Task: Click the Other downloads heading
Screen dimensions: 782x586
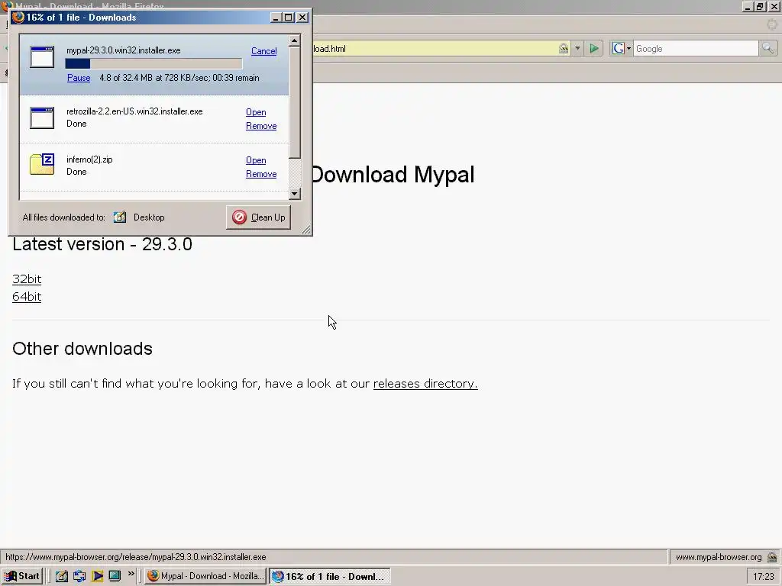Action: 82,349
